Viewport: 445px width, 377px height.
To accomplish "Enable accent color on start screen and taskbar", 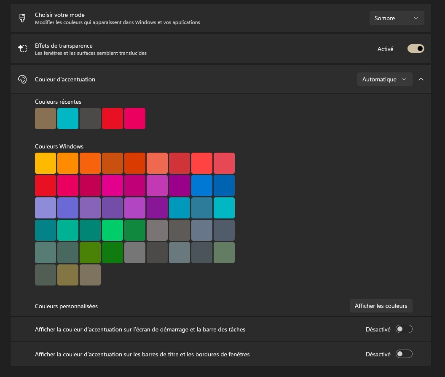I will [x=404, y=329].
